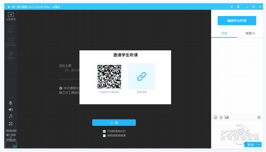Toggle the muted microphone icon
The height and width of the screenshot is (152, 266).
click(11, 103)
